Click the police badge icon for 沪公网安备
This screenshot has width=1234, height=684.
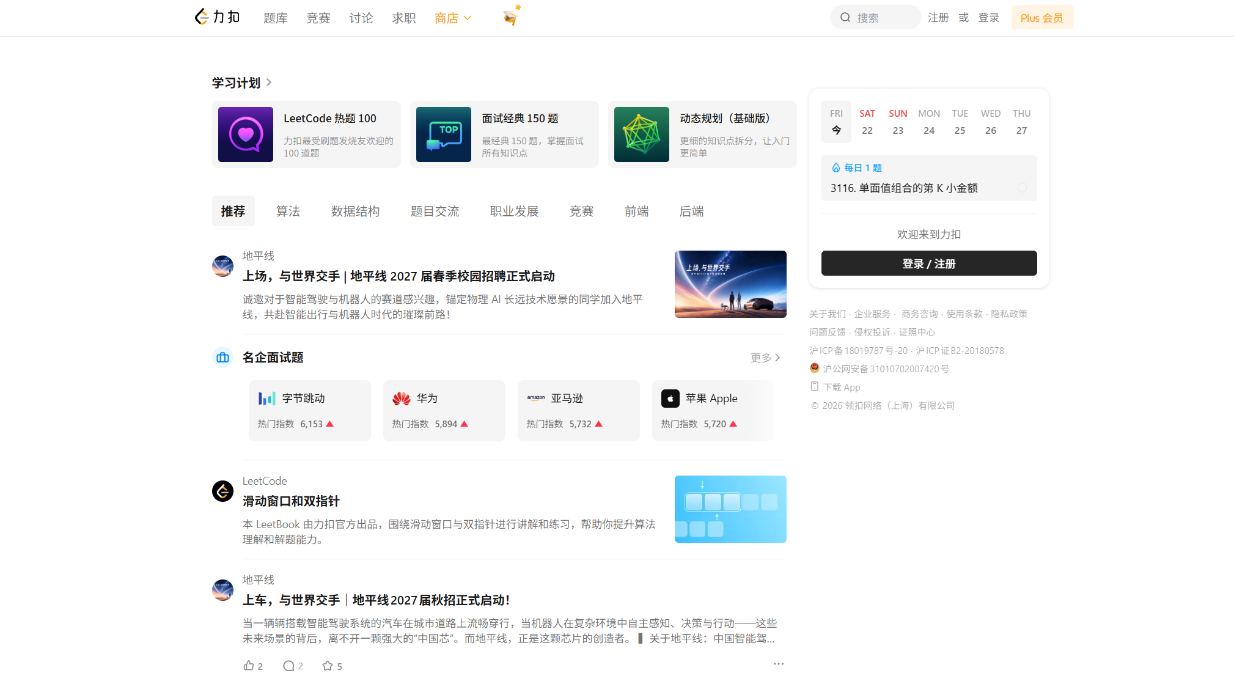pos(814,368)
